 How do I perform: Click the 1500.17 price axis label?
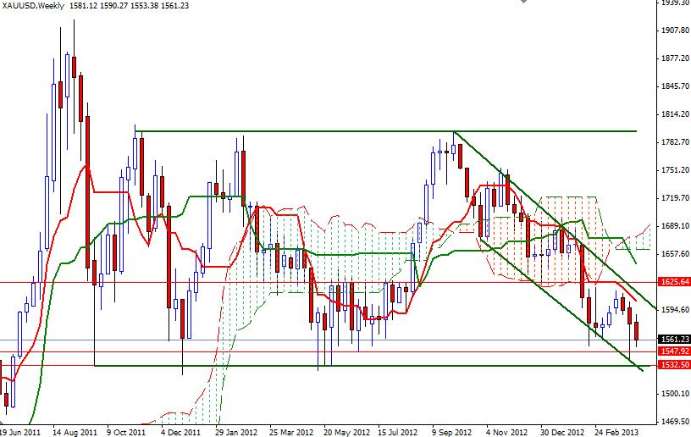[673, 394]
